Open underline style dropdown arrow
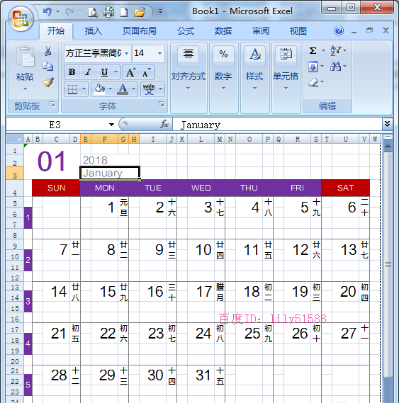Screen dimensions: 399x403 [116, 72]
